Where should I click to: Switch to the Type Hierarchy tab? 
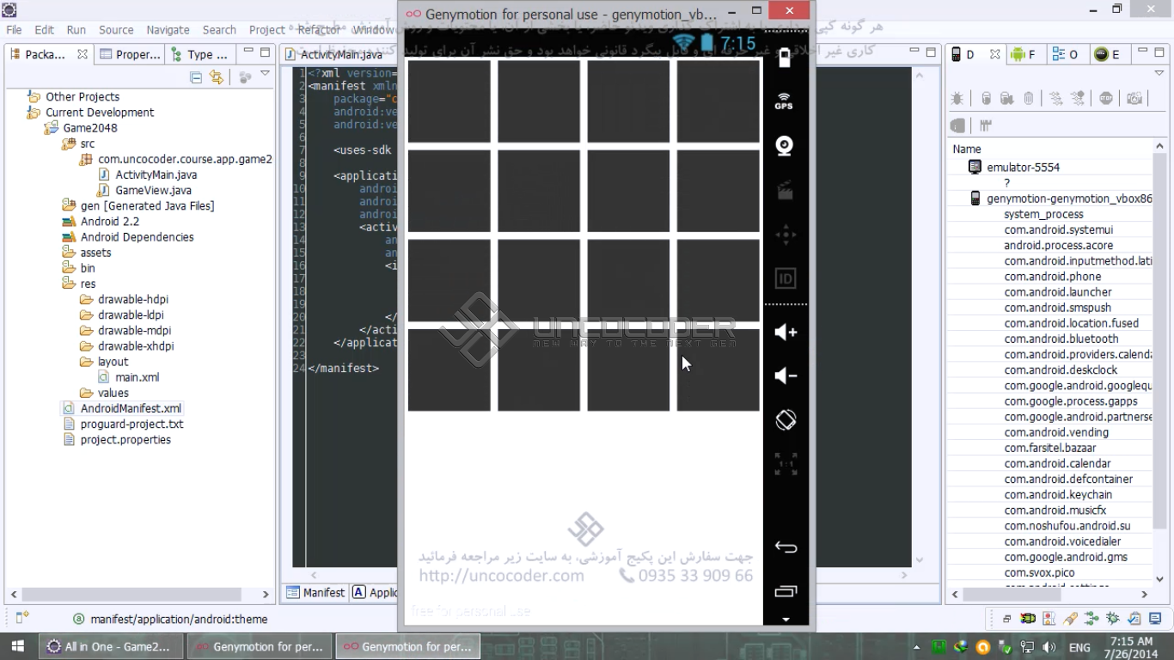pos(199,54)
